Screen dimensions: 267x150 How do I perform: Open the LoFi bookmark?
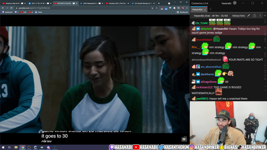point(23,12)
